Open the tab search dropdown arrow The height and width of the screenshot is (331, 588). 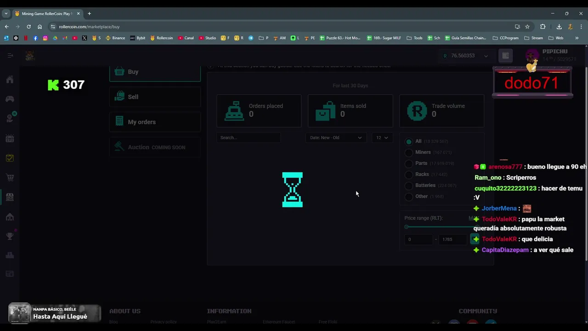6,14
